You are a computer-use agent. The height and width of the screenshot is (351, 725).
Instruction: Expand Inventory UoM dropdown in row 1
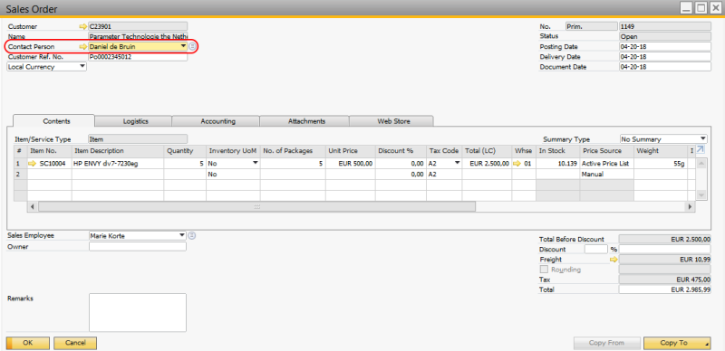[255, 163]
